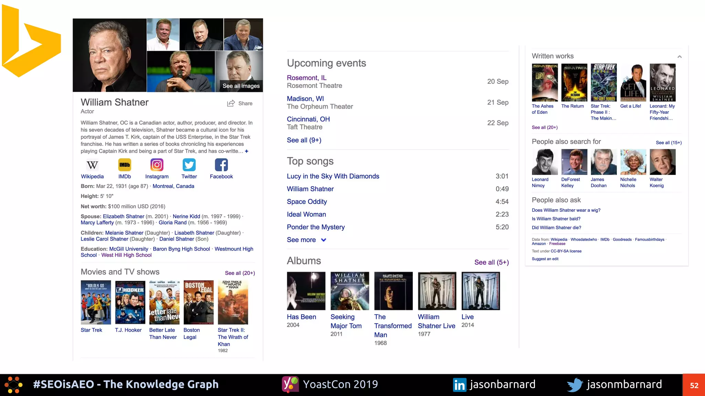Image resolution: width=705 pixels, height=396 pixels.
Task: Open Leonard Nimoy photo
Action: pyautogui.click(x=545, y=162)
